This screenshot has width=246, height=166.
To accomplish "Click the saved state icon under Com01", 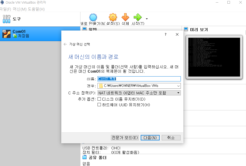I will (x=15, y=36).
